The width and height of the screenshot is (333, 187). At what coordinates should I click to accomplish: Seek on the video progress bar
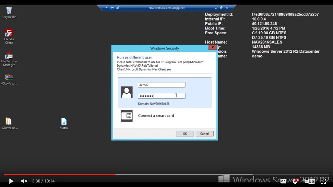[167, 174]
